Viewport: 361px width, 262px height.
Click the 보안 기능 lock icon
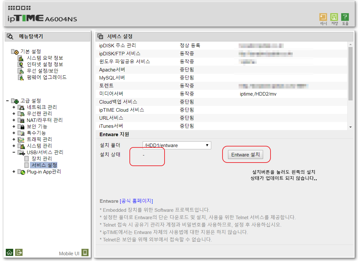(21, 127)
